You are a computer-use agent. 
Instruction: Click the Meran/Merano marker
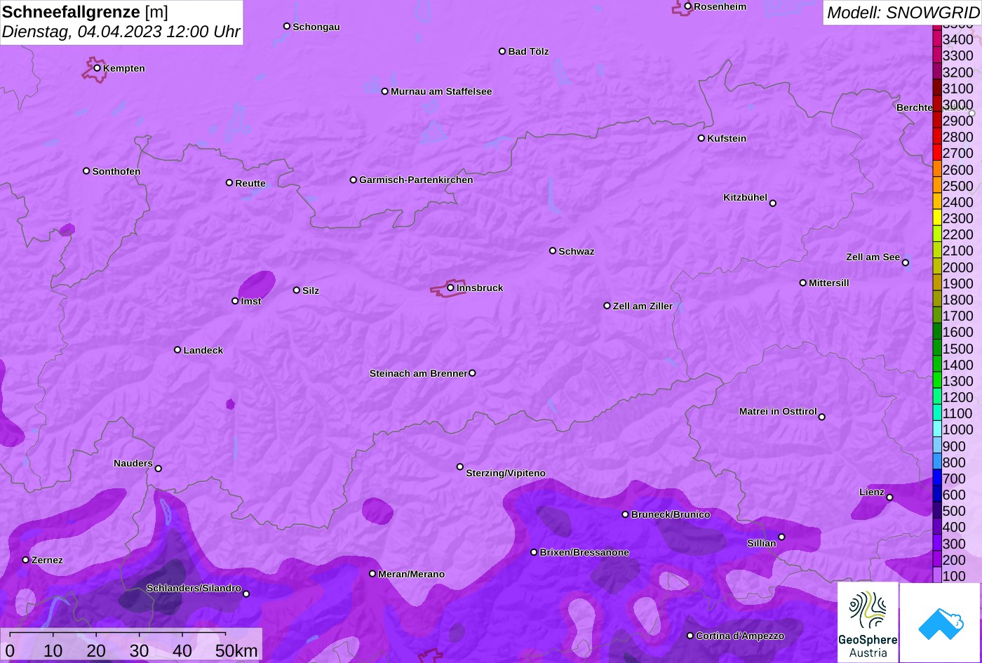point(372,574)
